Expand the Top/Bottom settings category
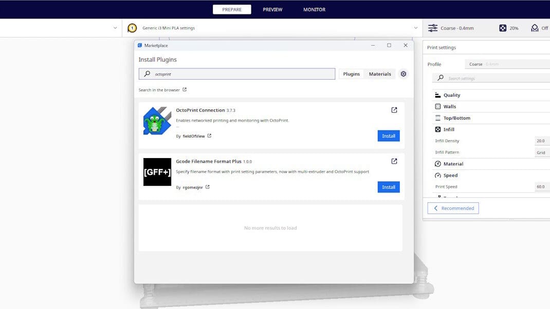 491,118
